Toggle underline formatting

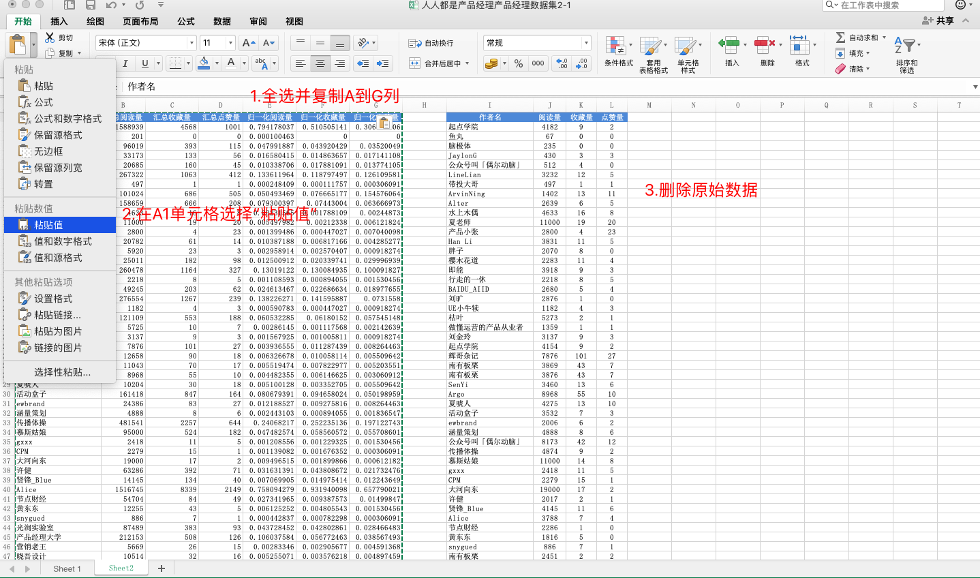145,63
